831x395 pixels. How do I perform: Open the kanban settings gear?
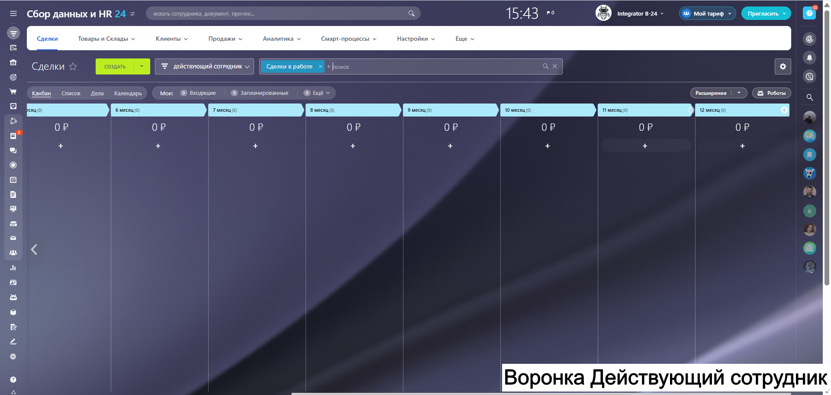(783, 66)
